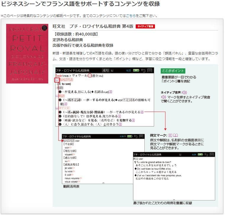Image resolution: width=225 pixels, height=215 pixels.
Task: Click the ここがポイント green label
Action: 173,71
